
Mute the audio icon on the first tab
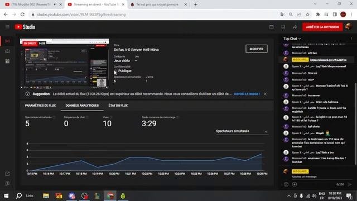tap(55, 4)
